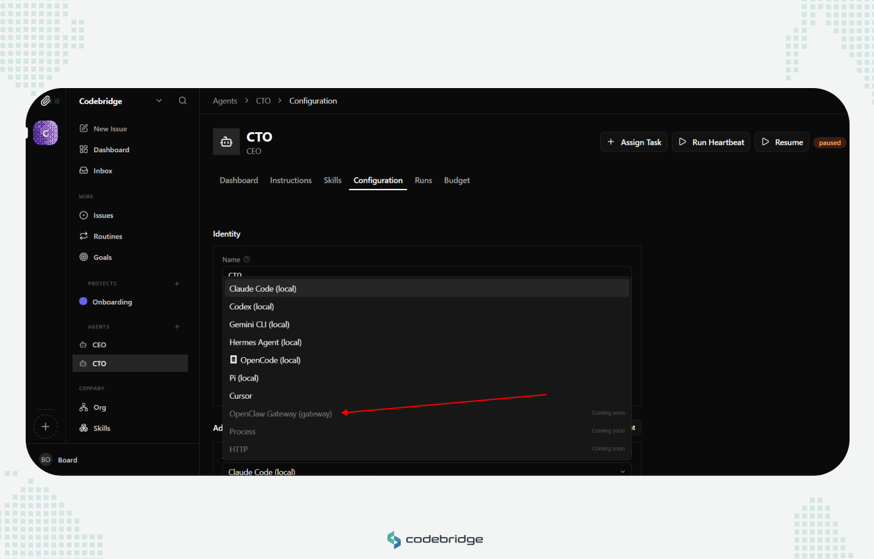Click the Identity section heading
This screenshot has height=559, width=874.
pyautogui.click(x=227, y=234)
